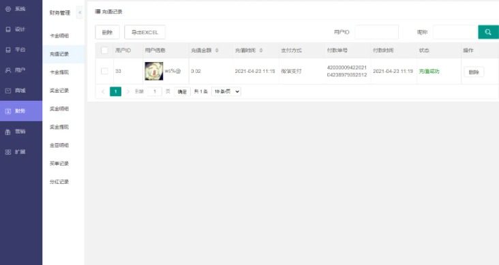
Task: Open the 用户 (Users) person icon
Action: [x=8, y=70]
